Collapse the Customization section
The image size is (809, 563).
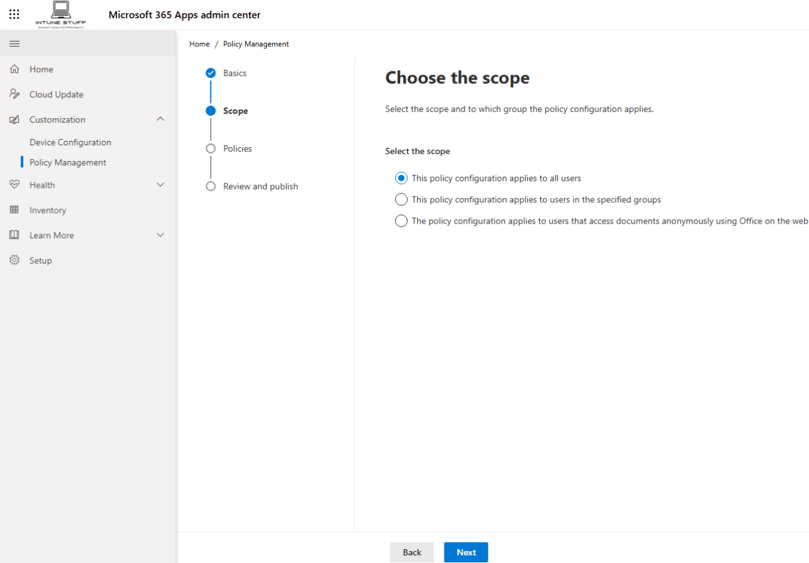pyautogui.click(x=161, y=119)
